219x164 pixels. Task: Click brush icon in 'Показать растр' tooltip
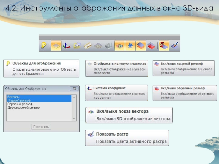91,134
